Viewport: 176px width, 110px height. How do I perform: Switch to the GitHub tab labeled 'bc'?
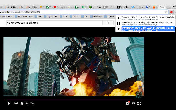click(x=35, y=7)
